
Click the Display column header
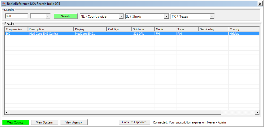click(x=90, y=29)
